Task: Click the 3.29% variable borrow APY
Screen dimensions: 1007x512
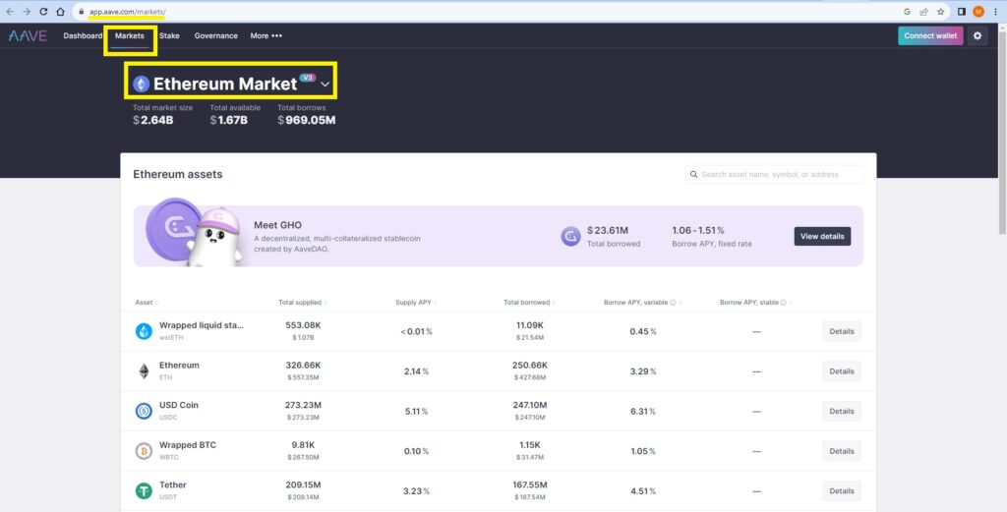Action: click(x=643, y=371)
